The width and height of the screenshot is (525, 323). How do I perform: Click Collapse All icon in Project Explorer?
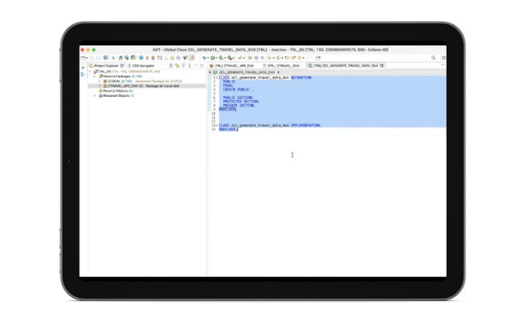click(171, 65)
